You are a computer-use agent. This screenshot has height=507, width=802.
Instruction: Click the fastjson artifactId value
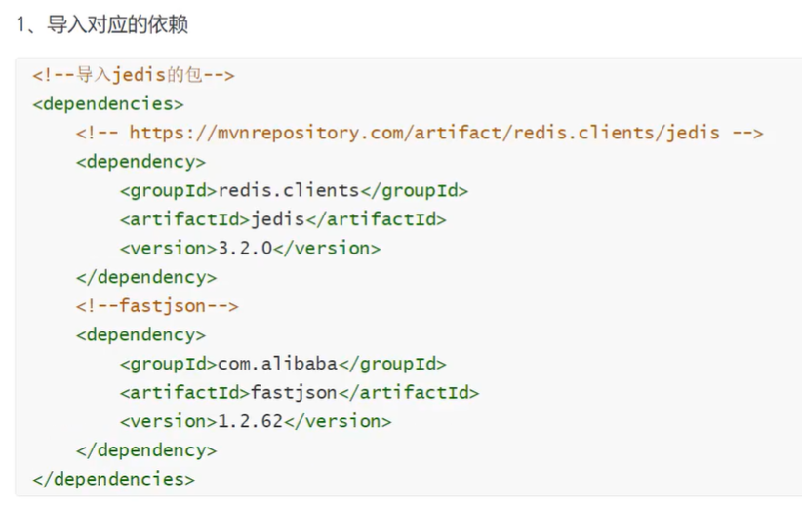pyautogui.click(x=294, y=393)
